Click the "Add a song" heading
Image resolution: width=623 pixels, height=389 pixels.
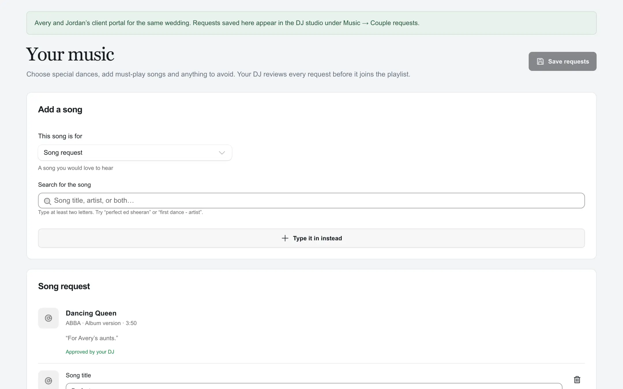[x=60, y=109]
